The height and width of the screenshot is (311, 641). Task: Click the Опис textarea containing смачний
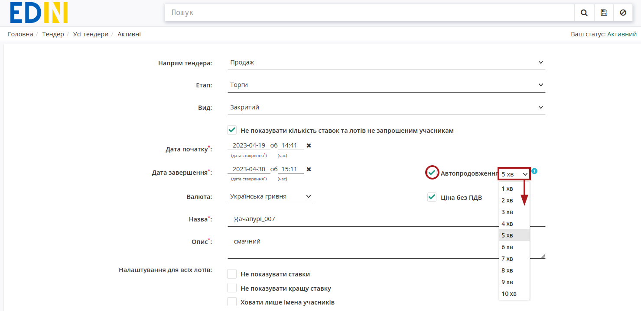pyautogui.click(x=386, y=247)
